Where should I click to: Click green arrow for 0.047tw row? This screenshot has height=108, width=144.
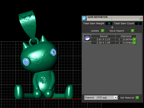pyautogui.click(x=135, y=40)
